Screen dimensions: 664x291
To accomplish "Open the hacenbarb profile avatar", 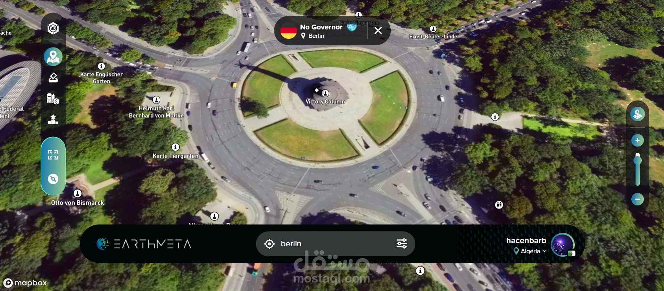I will [563, 245].
